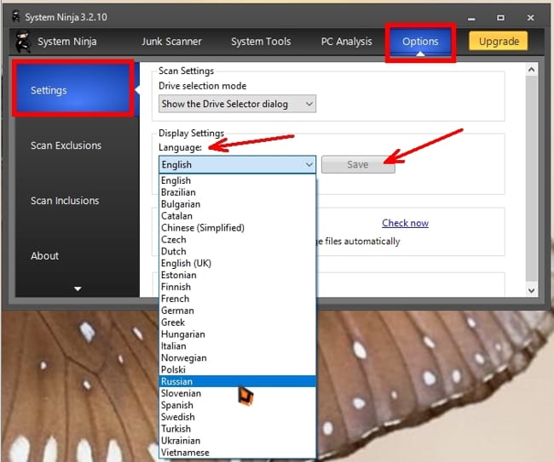Close the System Ninja window

(x=531, y=18)
